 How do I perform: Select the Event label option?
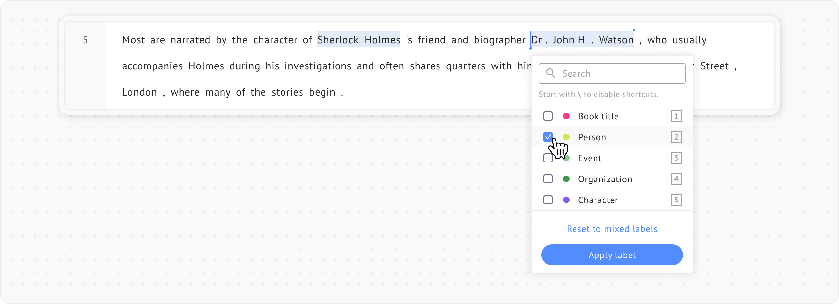pos(590,158)
